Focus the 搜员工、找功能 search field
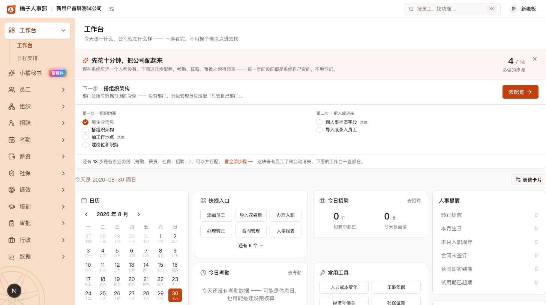The width and height of the screenshot is (546, 305). coord(453,9)
